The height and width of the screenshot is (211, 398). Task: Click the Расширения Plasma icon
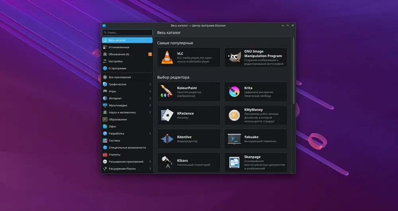click(105, 169)
